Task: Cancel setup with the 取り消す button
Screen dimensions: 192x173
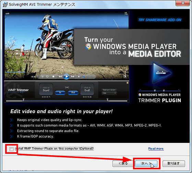Action: (173, 163)
